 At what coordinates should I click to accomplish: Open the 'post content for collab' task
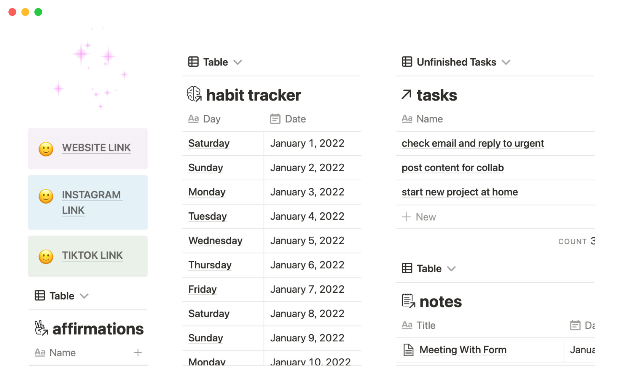pos(453,168)
